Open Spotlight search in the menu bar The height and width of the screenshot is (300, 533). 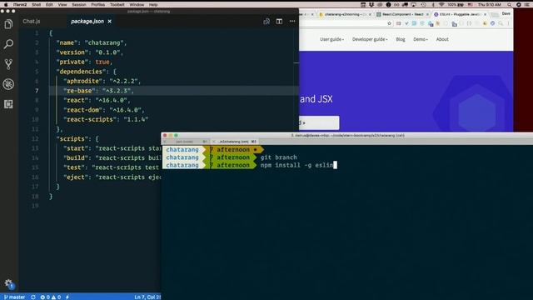coord(509,4)
